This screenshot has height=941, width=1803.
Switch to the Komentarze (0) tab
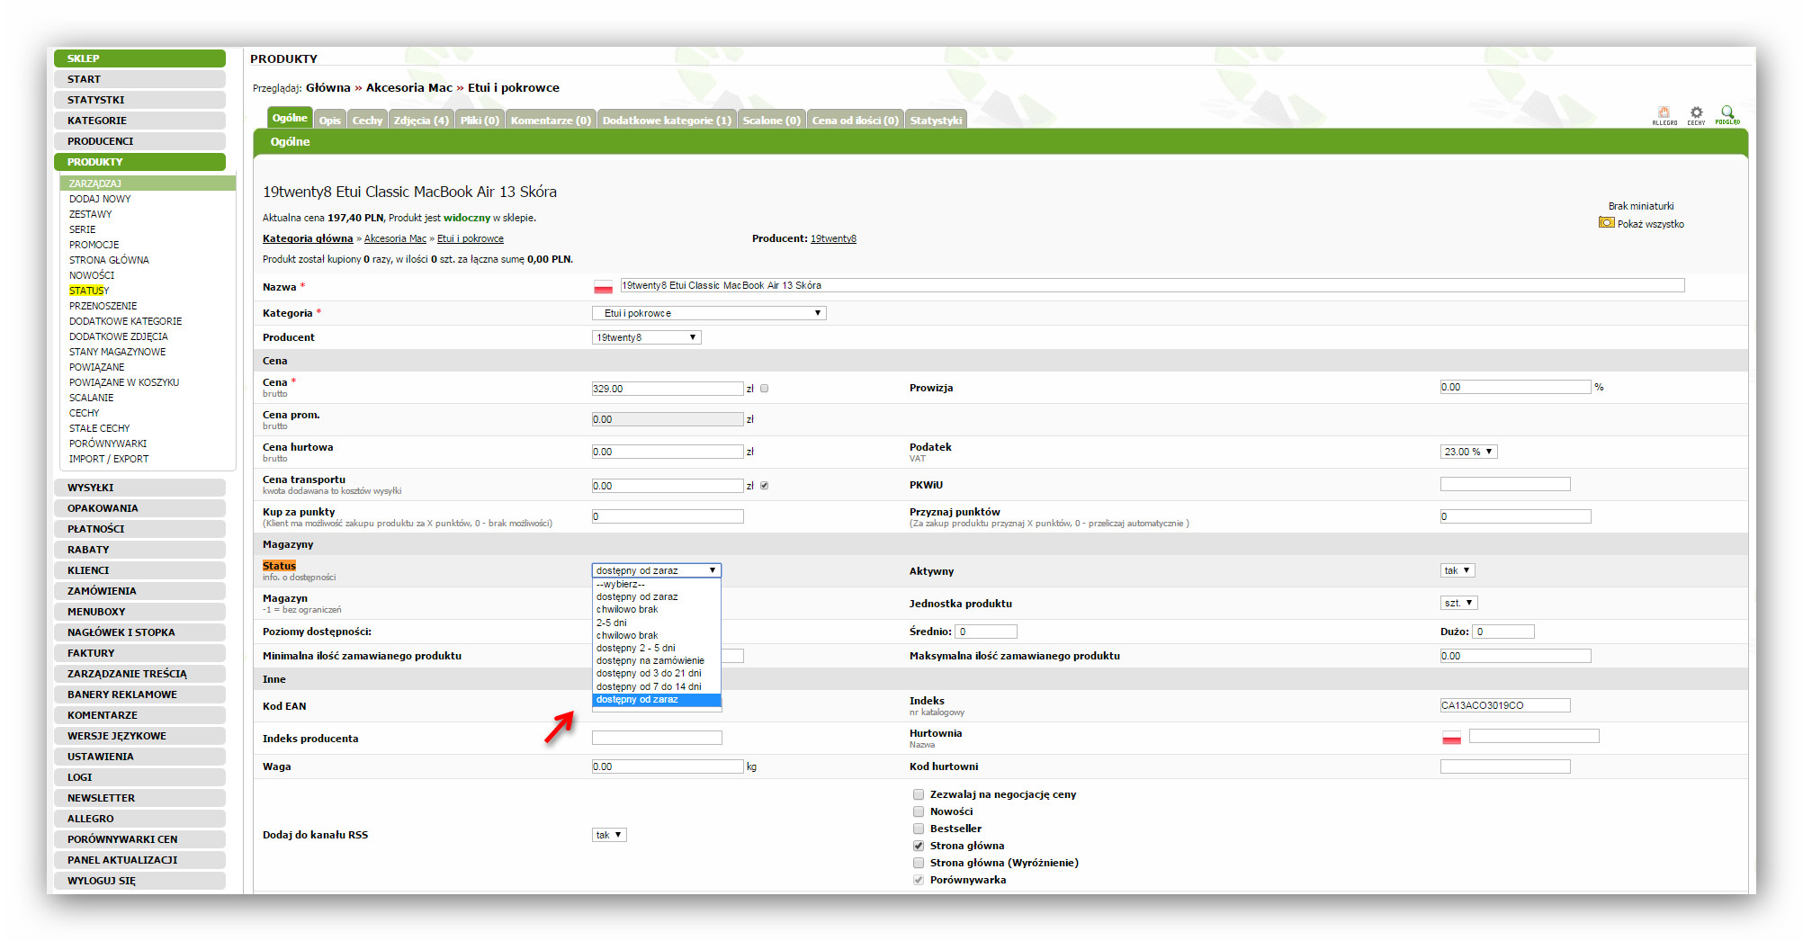pyautogui.click(x=551, y=120)
